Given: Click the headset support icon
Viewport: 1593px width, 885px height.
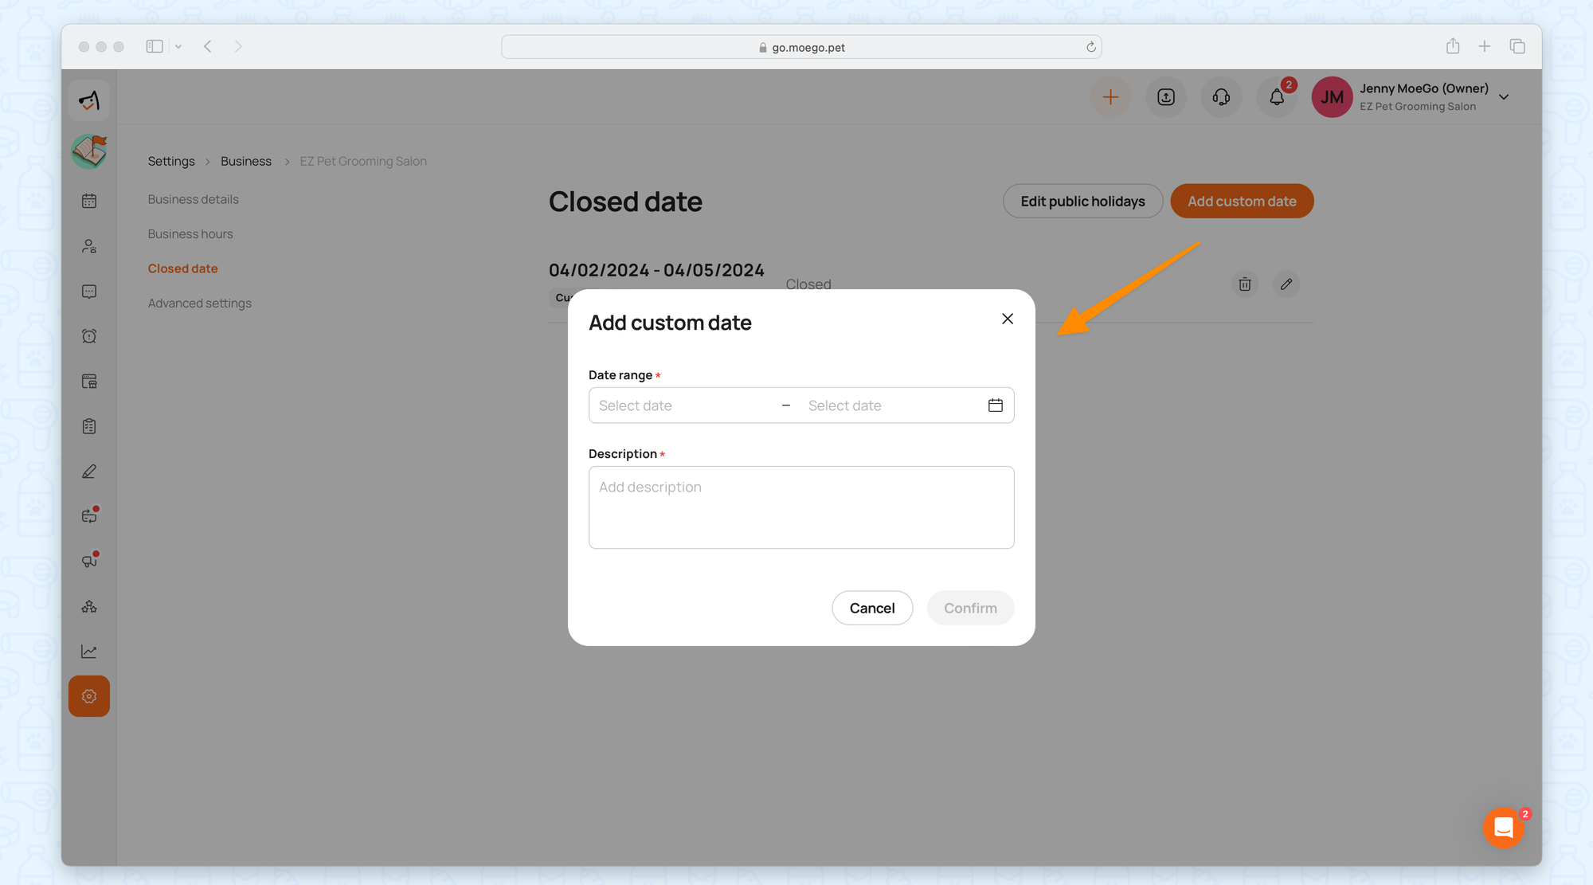Looking at the screenshot, I should click(x=1221, y=97).
